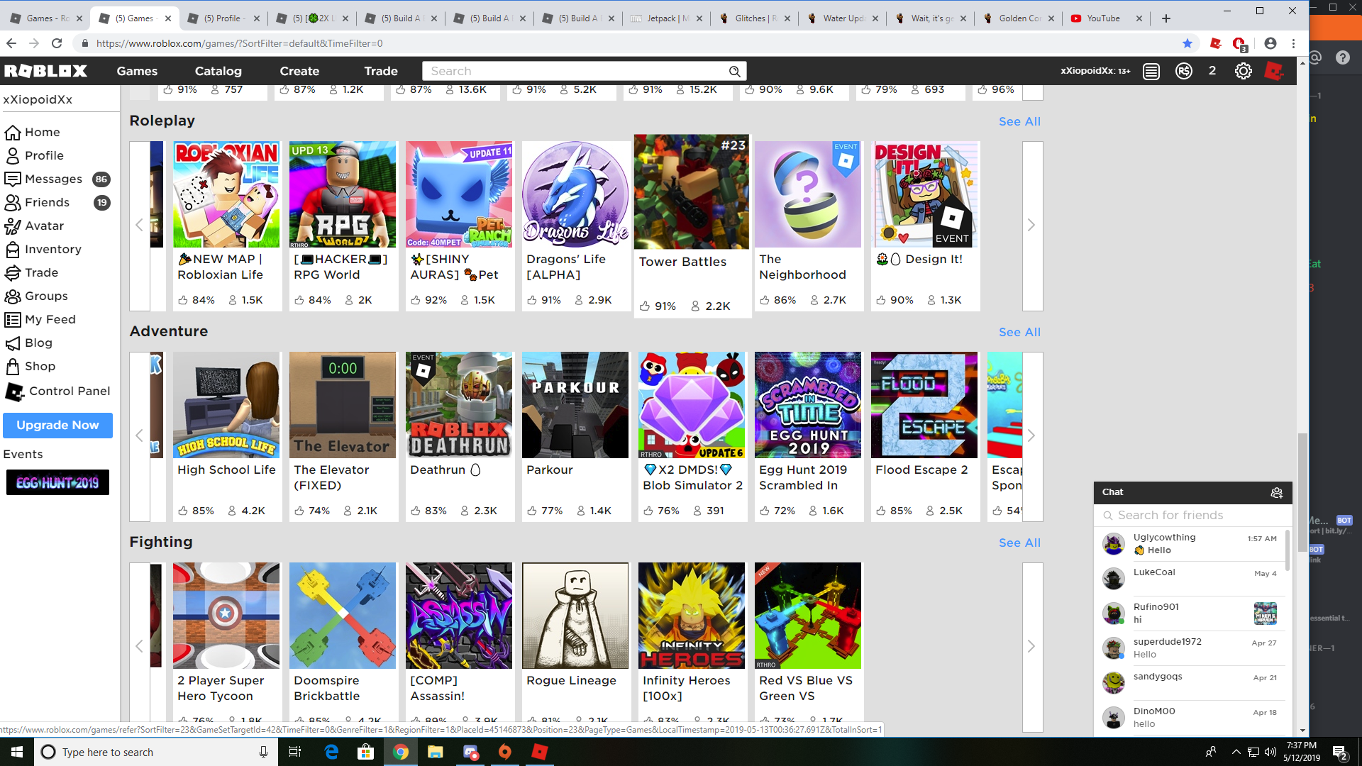The width and height of the screenshot is (1362, 766).
Task: Click Upgrade Now button
Action: click(57, 426)
